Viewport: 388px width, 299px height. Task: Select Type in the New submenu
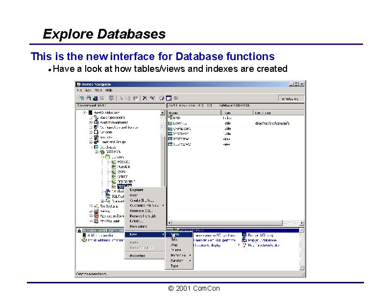179,266
